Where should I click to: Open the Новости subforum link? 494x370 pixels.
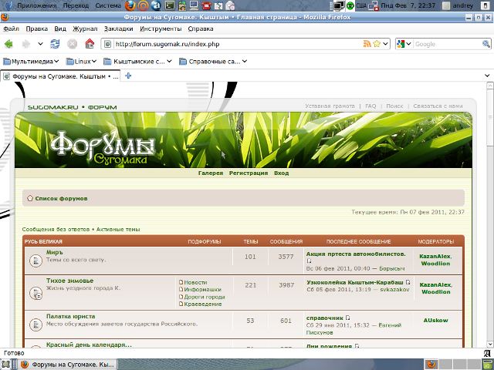(195, 282)
